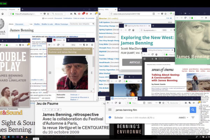This screenshot has height=140, width=210.
Task: Save the Wikipedia page to Pocket
Action: click(44, 14)
